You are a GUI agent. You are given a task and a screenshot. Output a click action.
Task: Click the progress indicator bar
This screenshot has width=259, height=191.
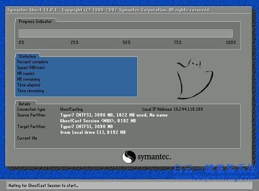(x=126, y=33)
